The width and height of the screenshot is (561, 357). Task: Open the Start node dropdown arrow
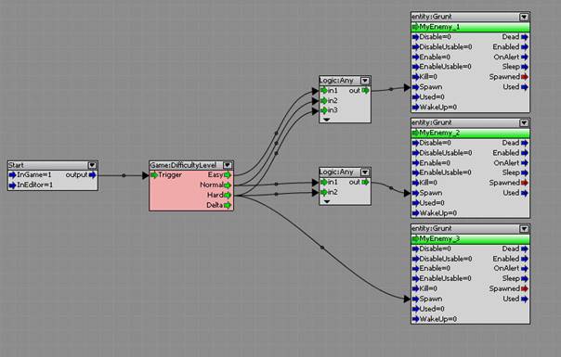(x=92, y=165)
